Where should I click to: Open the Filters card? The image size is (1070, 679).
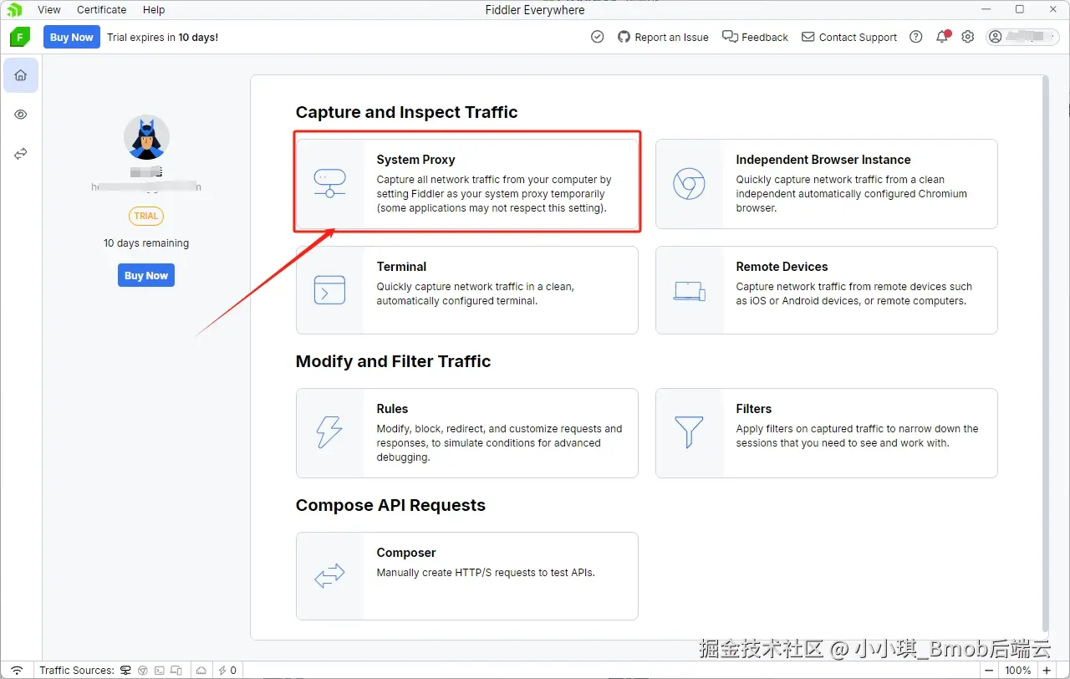pos(827,433)
